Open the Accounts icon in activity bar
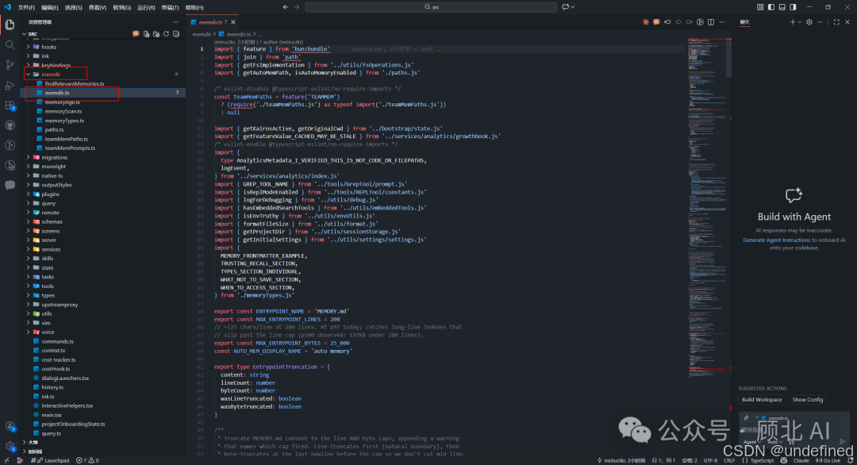Image resolution: width=857 pixels, height=465 pixels. tap(10, 427)
